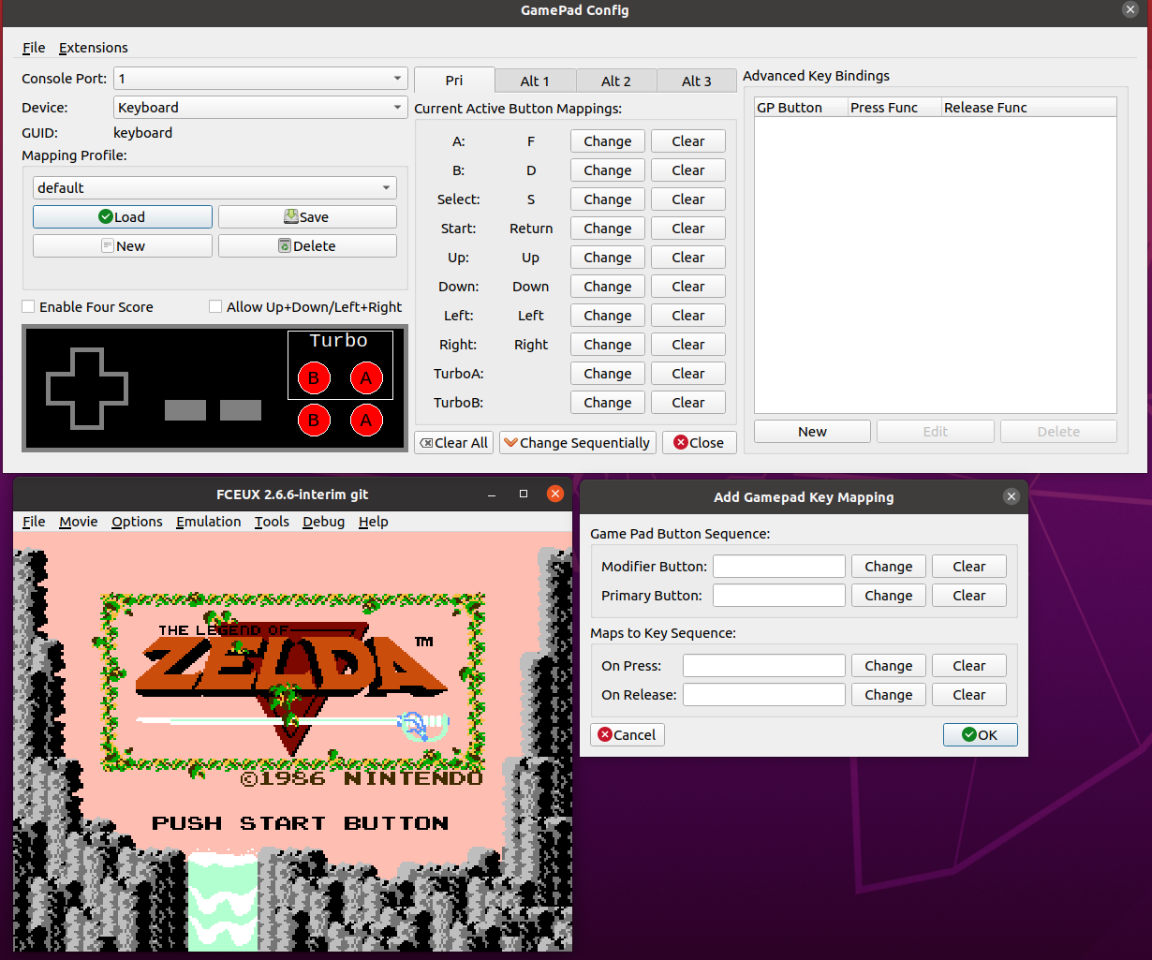Screen dimensions: 1152x960
Task: Enable Four Score
Action: point(27,306)
